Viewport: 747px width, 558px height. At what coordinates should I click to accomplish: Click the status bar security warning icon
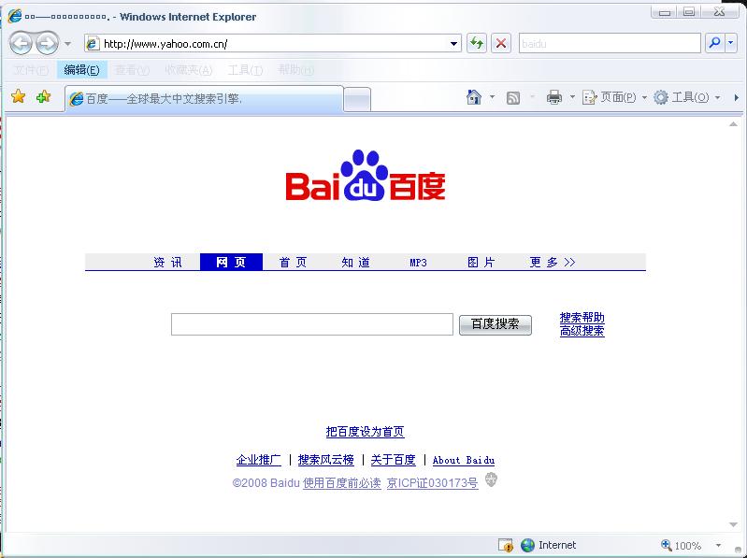point(506,545)
